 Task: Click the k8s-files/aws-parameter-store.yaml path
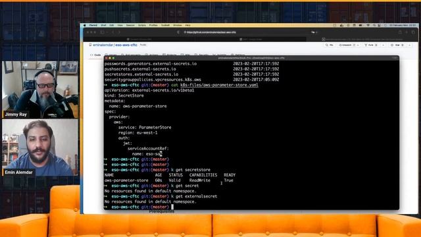click(219, 85)
